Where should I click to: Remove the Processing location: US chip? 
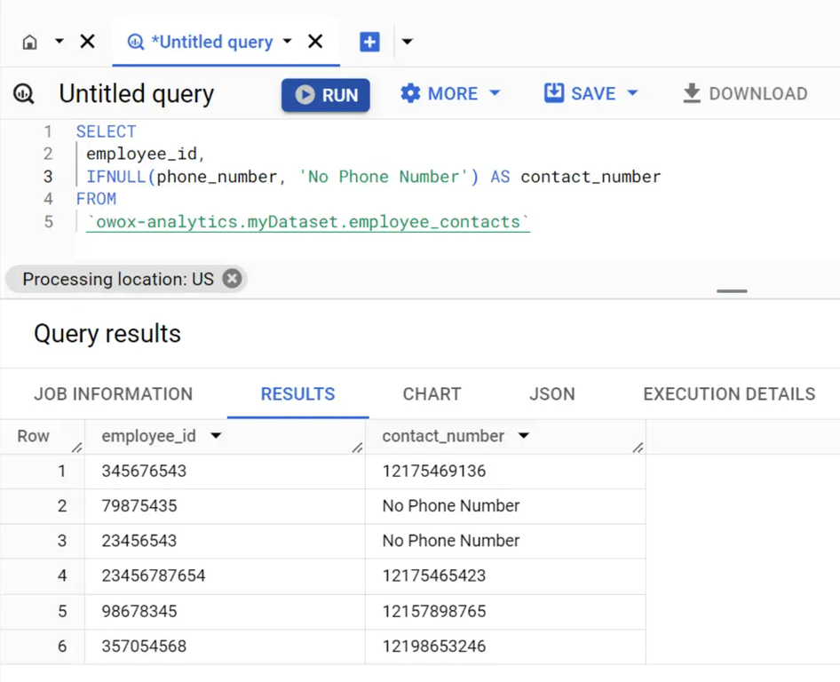(232, 279)
